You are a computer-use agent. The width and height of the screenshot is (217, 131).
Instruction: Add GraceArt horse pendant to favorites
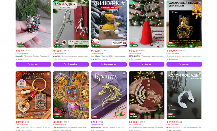pyautogui.click(x=199, y=74)
